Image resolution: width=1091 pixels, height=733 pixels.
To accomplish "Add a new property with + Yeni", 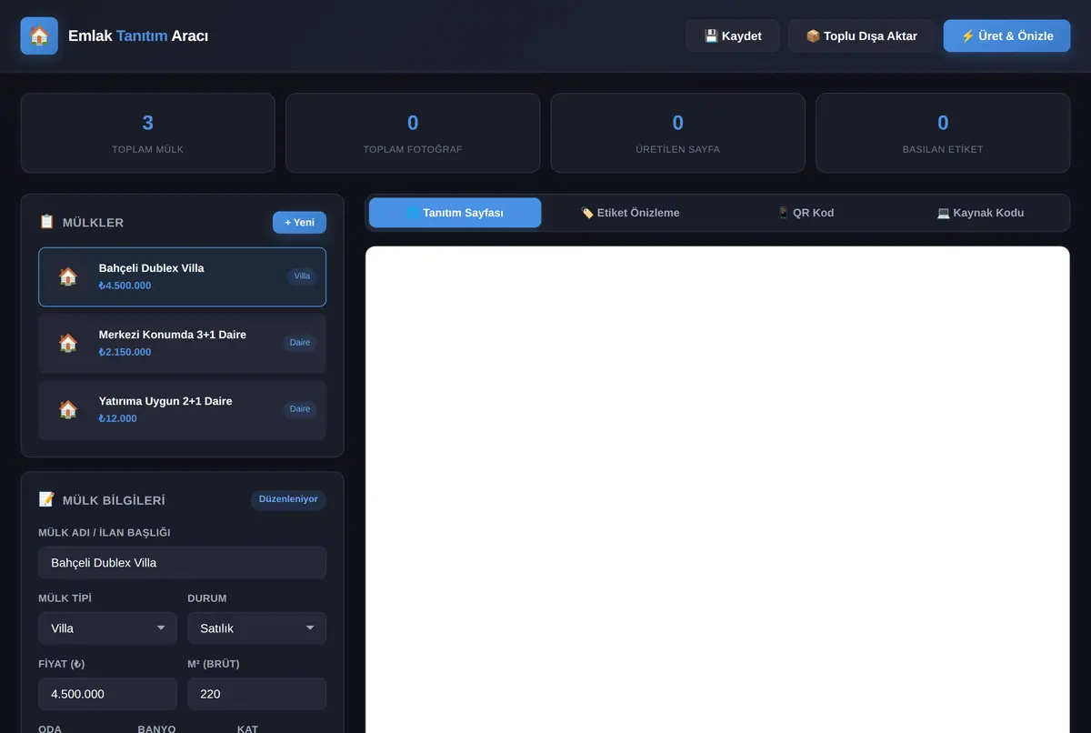I will 299,222.
